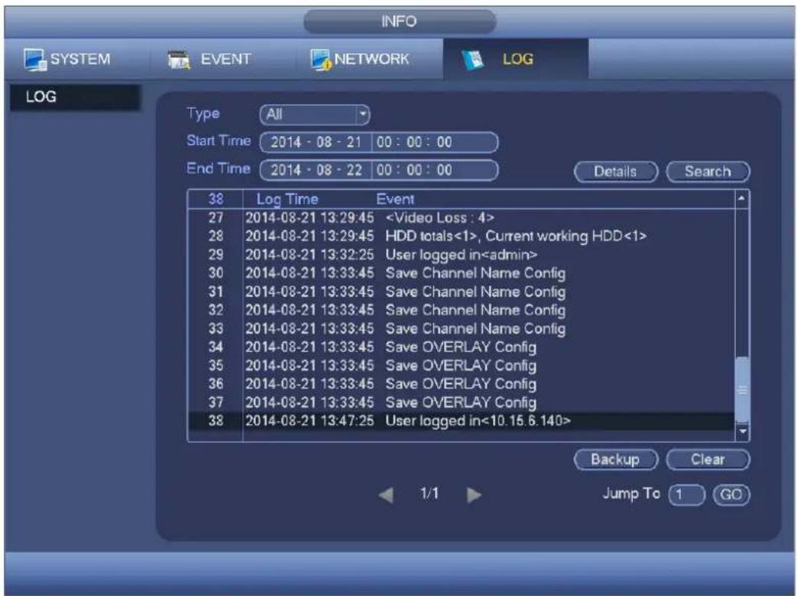Click the Backup button
This screenshot has height=596, width=797.
pyautogui.click(x=616, y=460)
